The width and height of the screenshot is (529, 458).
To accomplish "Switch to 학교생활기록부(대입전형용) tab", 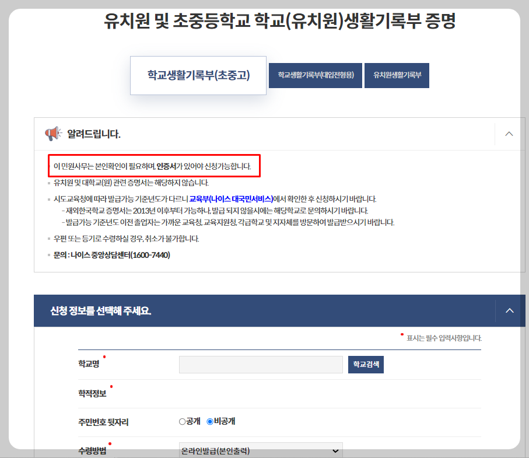I will (316, 75).
